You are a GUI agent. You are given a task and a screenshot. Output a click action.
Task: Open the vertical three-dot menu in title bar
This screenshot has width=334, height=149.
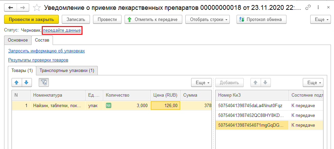(318, 8)
